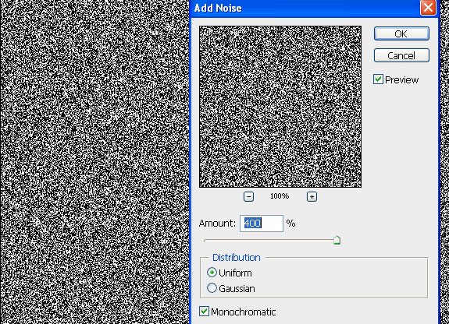Click the Amount slider handle
This screenshot has width=449, height=324.
pos(337,241)
